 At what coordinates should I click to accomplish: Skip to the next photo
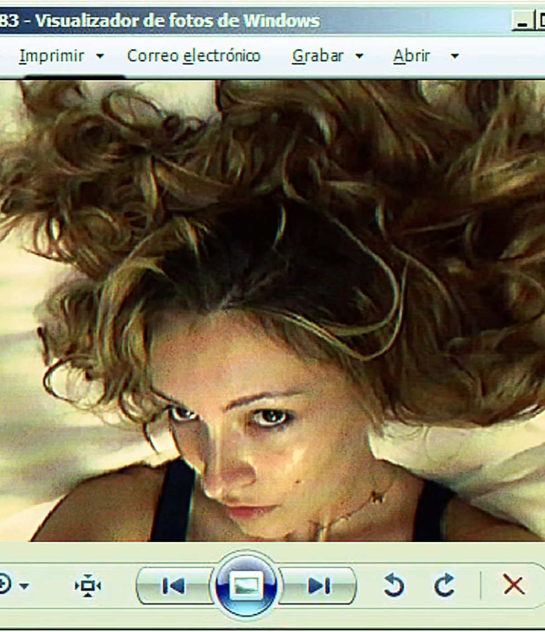[319, 586]
